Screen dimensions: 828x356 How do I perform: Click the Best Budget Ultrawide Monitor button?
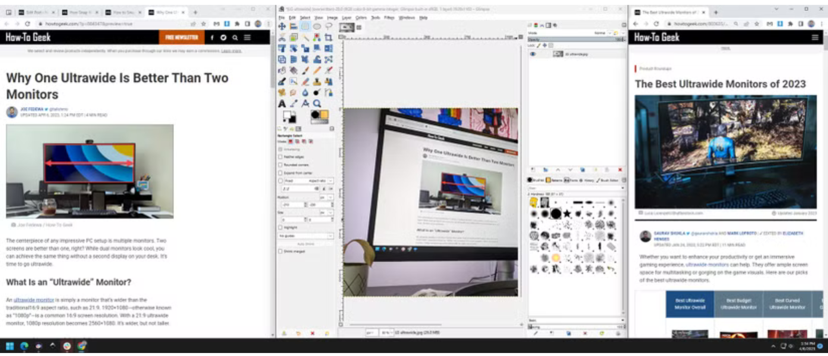[738, 304]
